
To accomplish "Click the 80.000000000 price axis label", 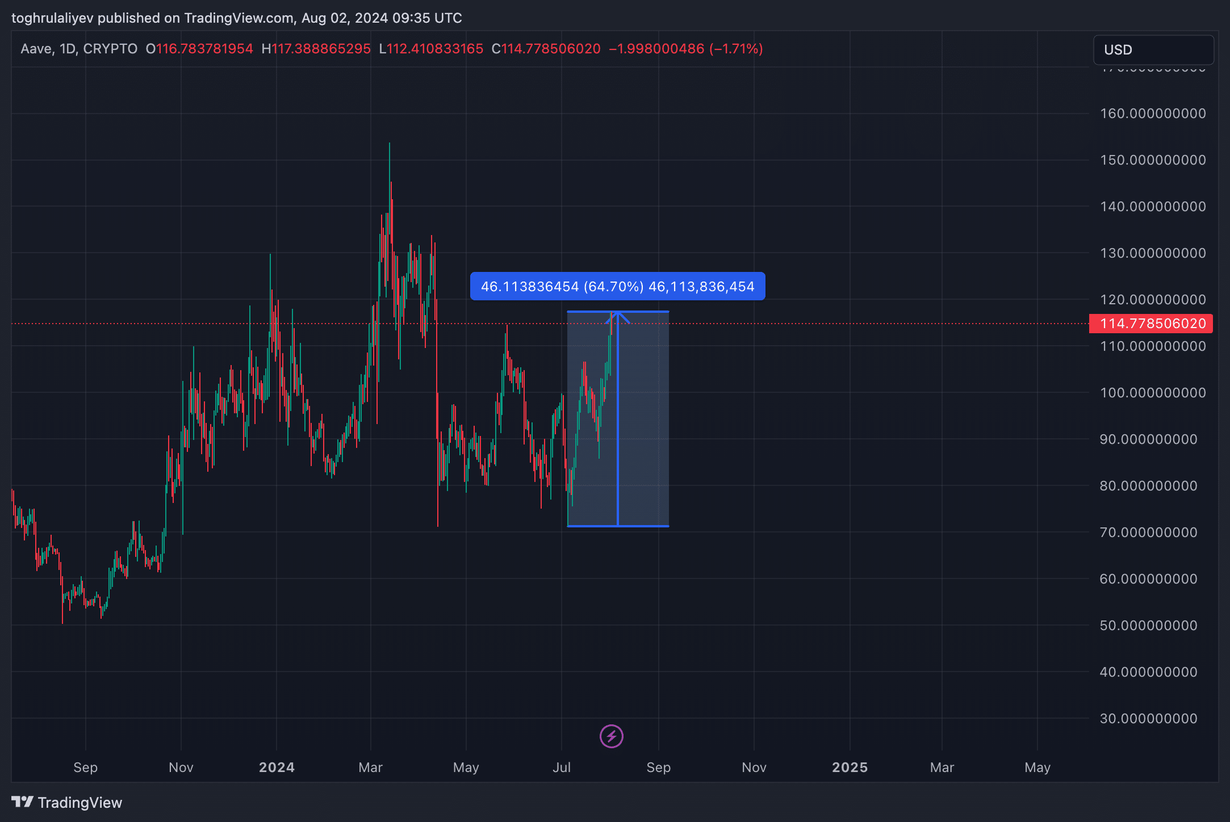I will click(1149, 486).
